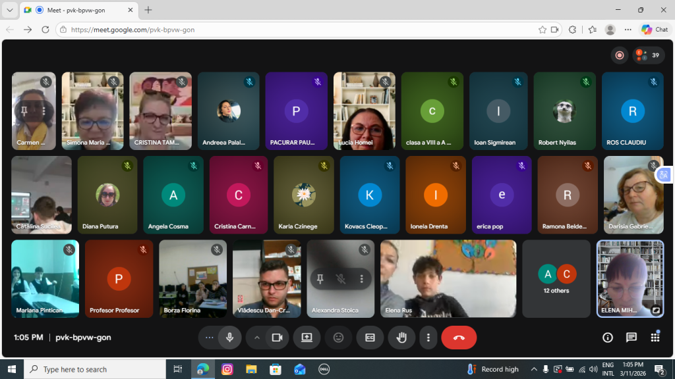675x379 pixels.
Task: Raise your hand in the meeting
Action: (x=401, y=338)
